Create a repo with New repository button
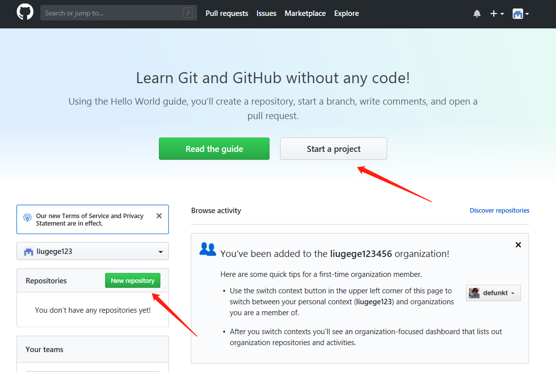Viewport: 556px width, 372px height. pyautogui.click(x=133, y=280)
